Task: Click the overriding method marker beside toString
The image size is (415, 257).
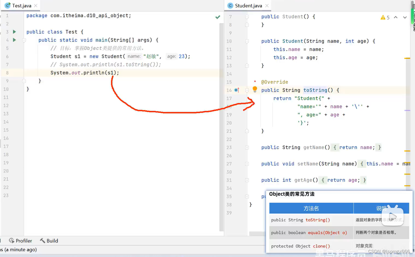Action: click(236, 90)
